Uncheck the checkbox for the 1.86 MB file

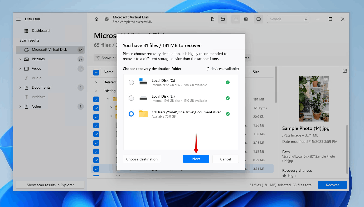pos(96,125)
